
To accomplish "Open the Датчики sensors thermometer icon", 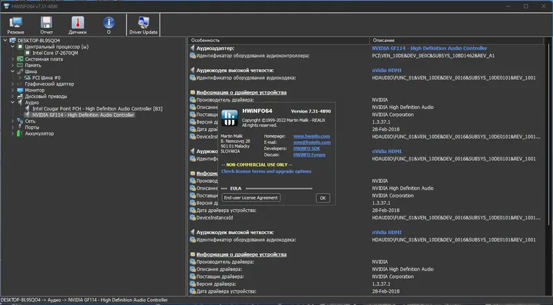I will (77, 23).
